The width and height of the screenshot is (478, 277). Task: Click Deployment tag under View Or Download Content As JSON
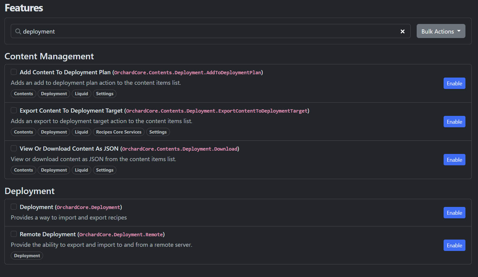point(54,170)
